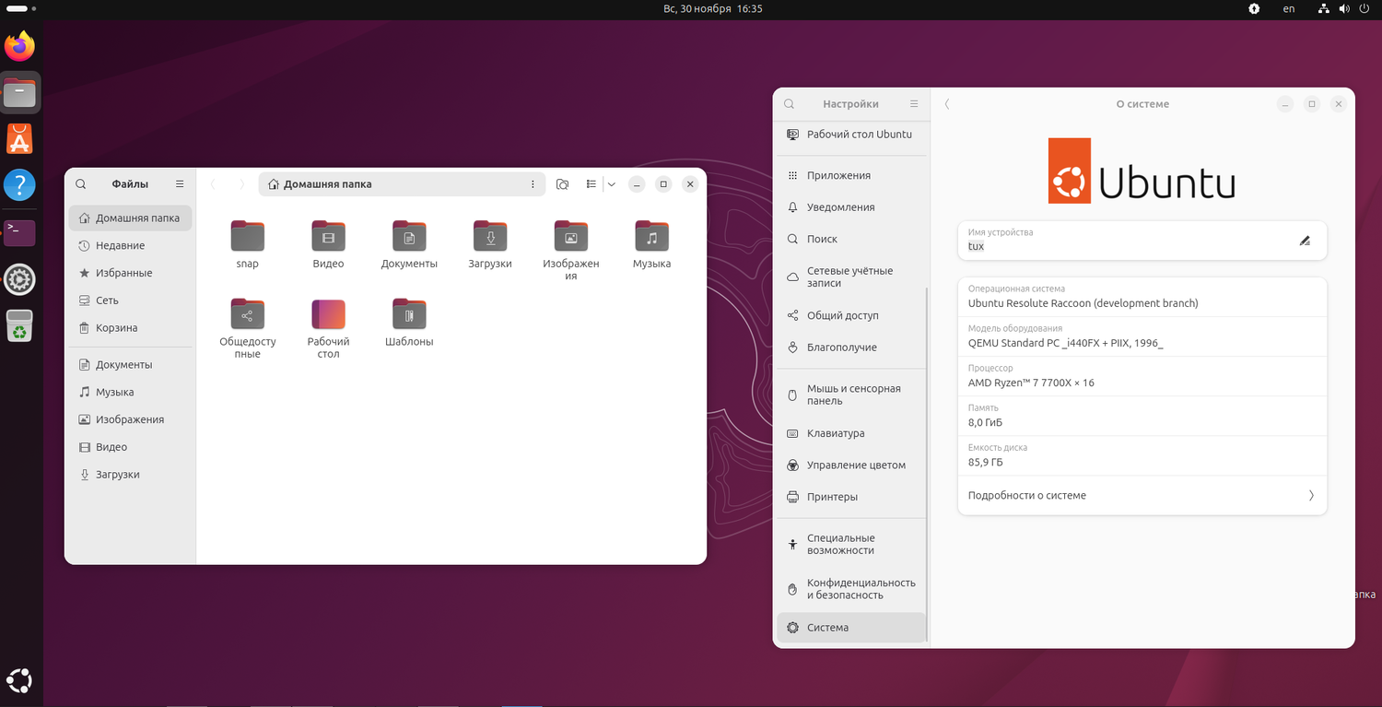Open the en input source menu
Viewport: 1382px width, 707px height.
1289,8
